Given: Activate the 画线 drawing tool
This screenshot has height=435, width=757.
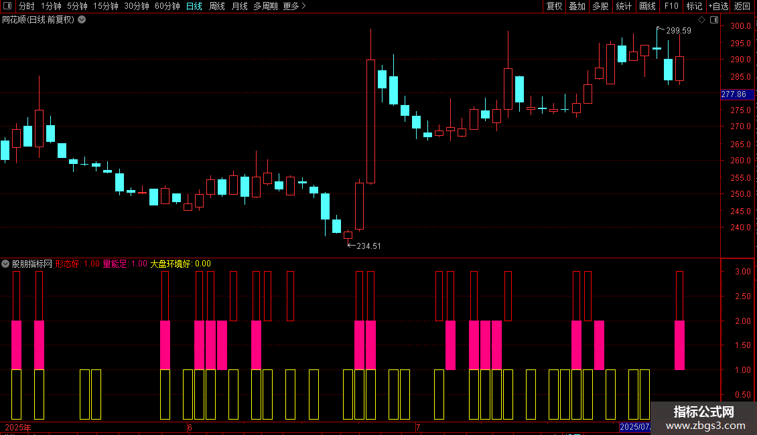Looking at the screenshot, I should tap(647, 6).
